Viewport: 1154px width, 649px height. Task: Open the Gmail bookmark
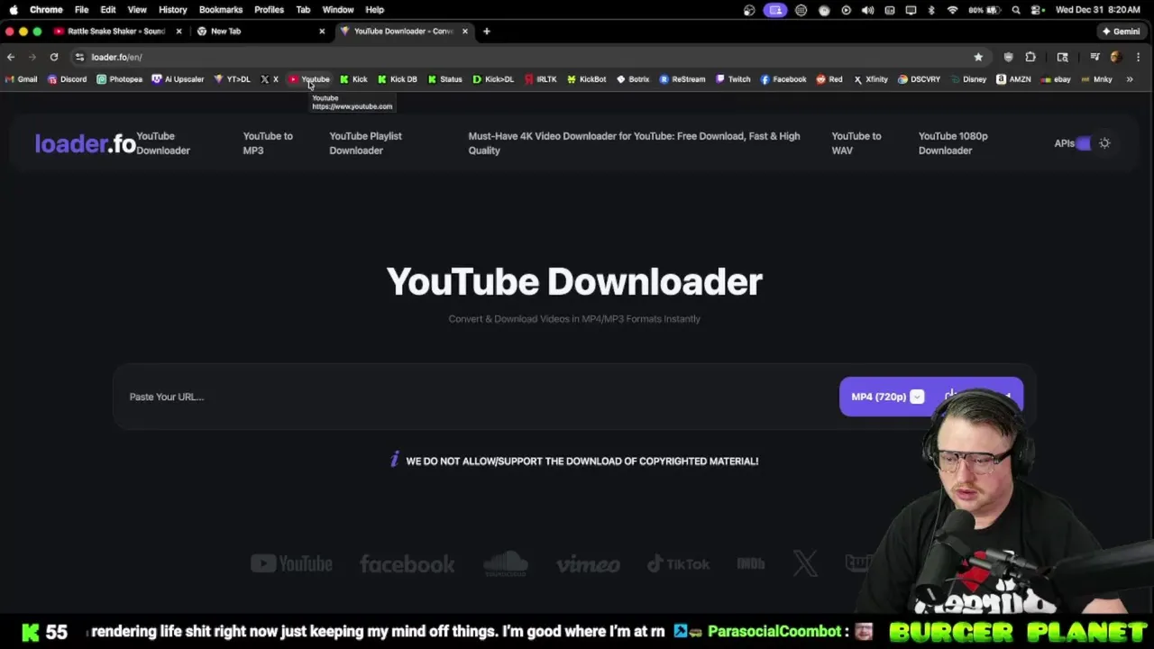coord(22,79)
